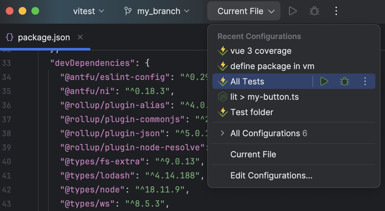Open the vitest project dropdown

pos(89,11)
